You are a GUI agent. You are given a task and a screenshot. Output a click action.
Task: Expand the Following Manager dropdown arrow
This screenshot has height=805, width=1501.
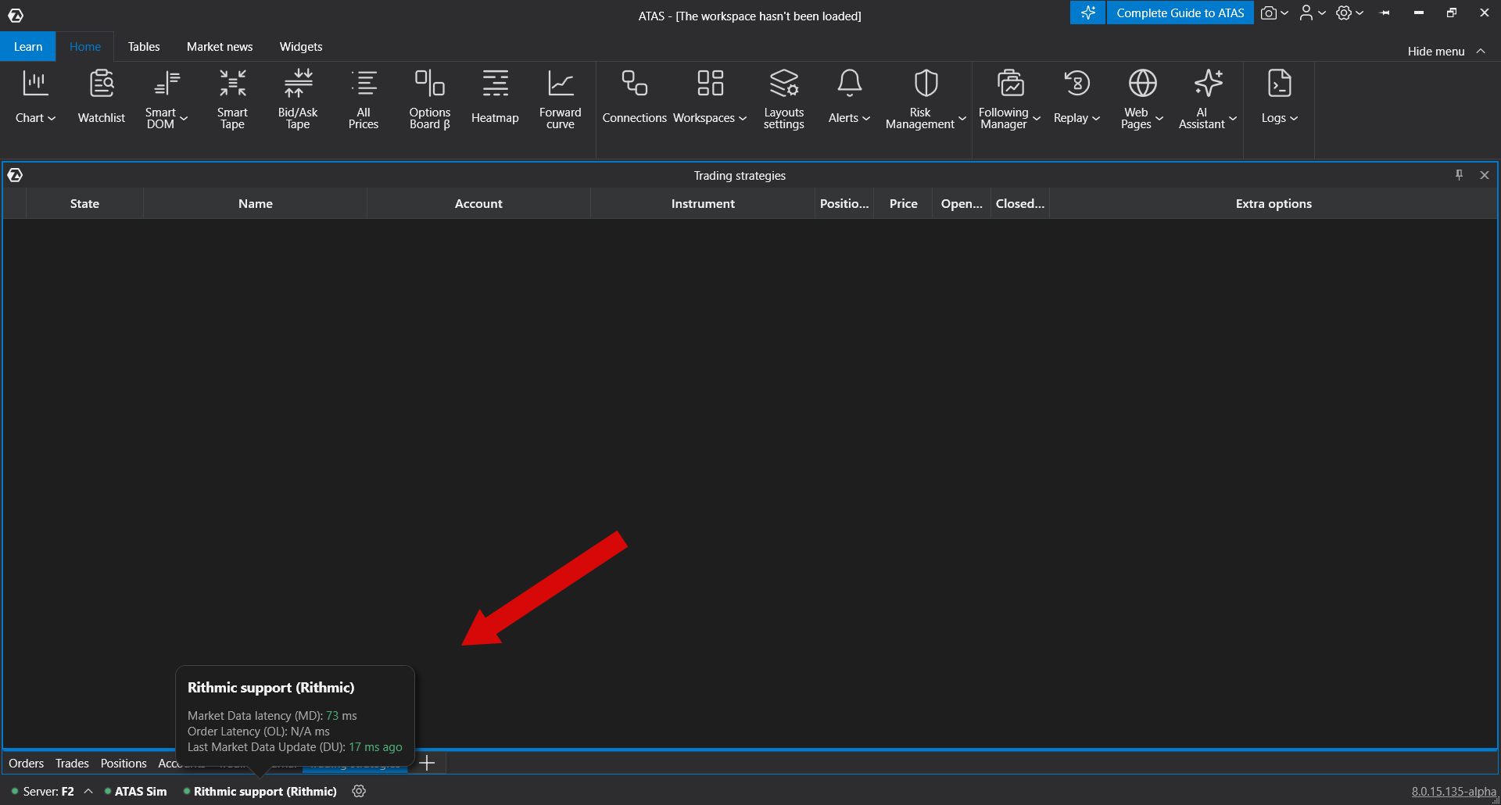pyautogui.click(x=1037, y=119)
